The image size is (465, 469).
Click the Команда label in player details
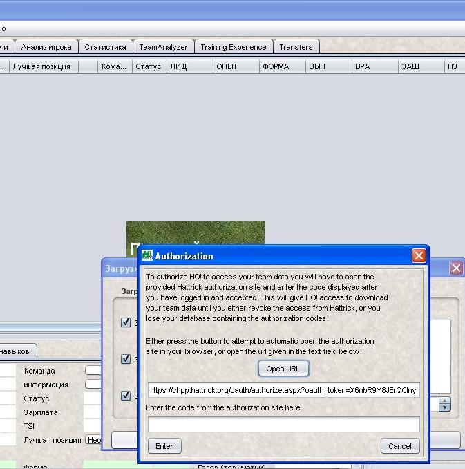39,371
